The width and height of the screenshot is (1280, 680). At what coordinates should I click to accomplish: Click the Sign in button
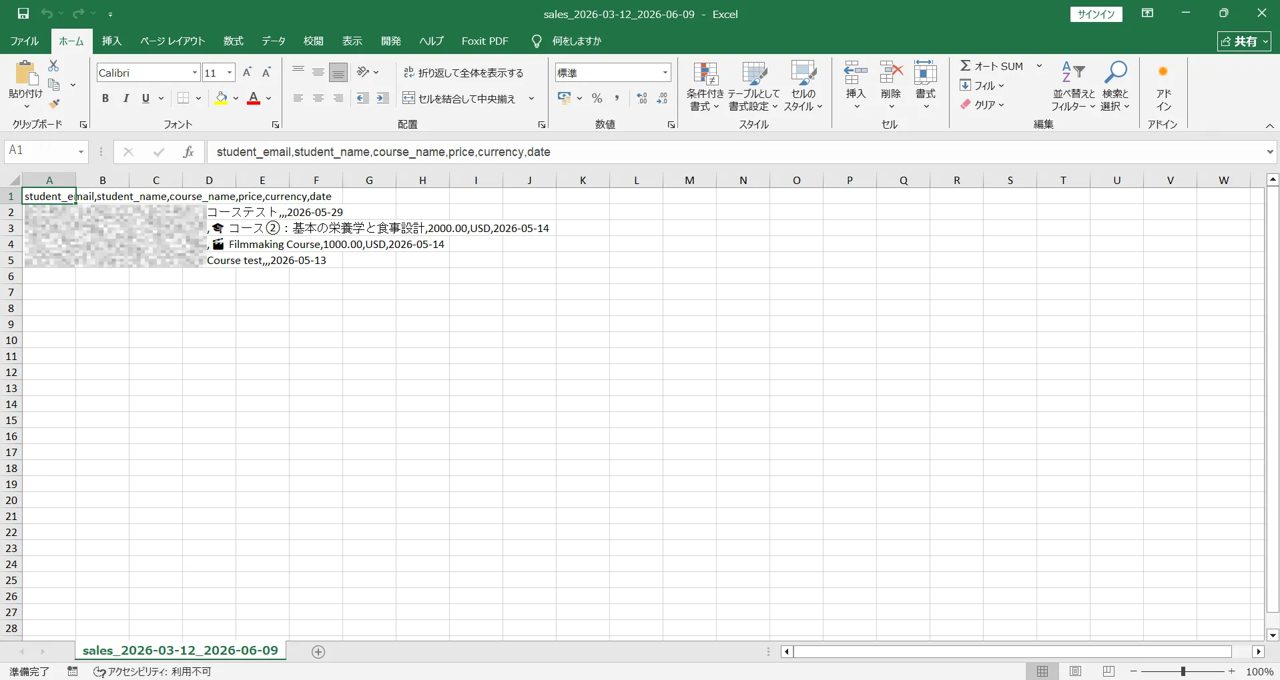click(1096, 14)
